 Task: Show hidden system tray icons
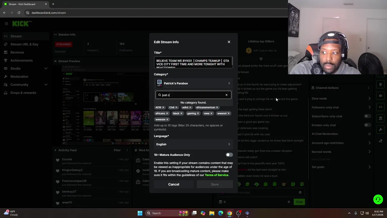pyautogui.click(x=349, y=213)
